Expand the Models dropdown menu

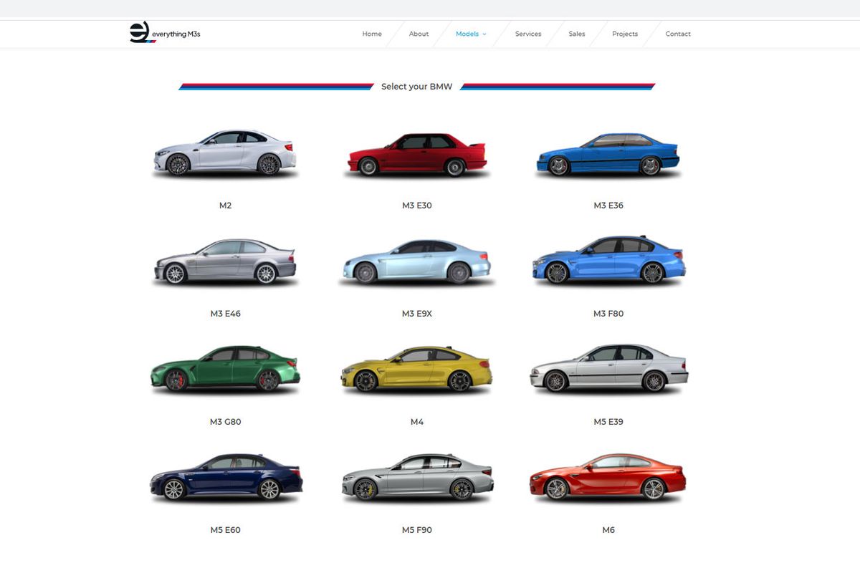[x=469, y=34]
